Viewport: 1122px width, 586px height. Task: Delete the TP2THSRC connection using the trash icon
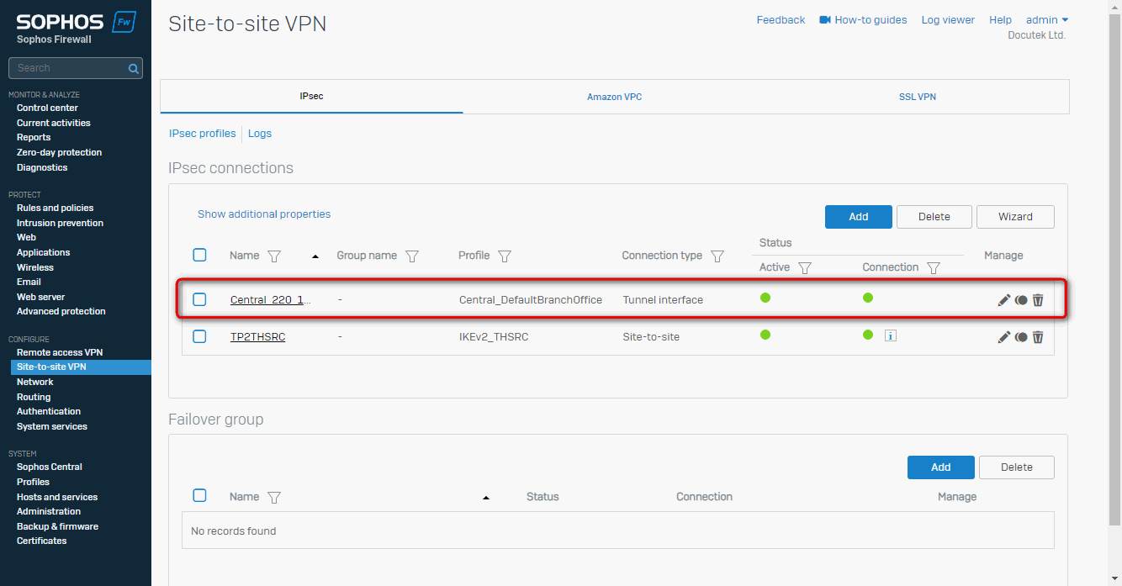1038,337
